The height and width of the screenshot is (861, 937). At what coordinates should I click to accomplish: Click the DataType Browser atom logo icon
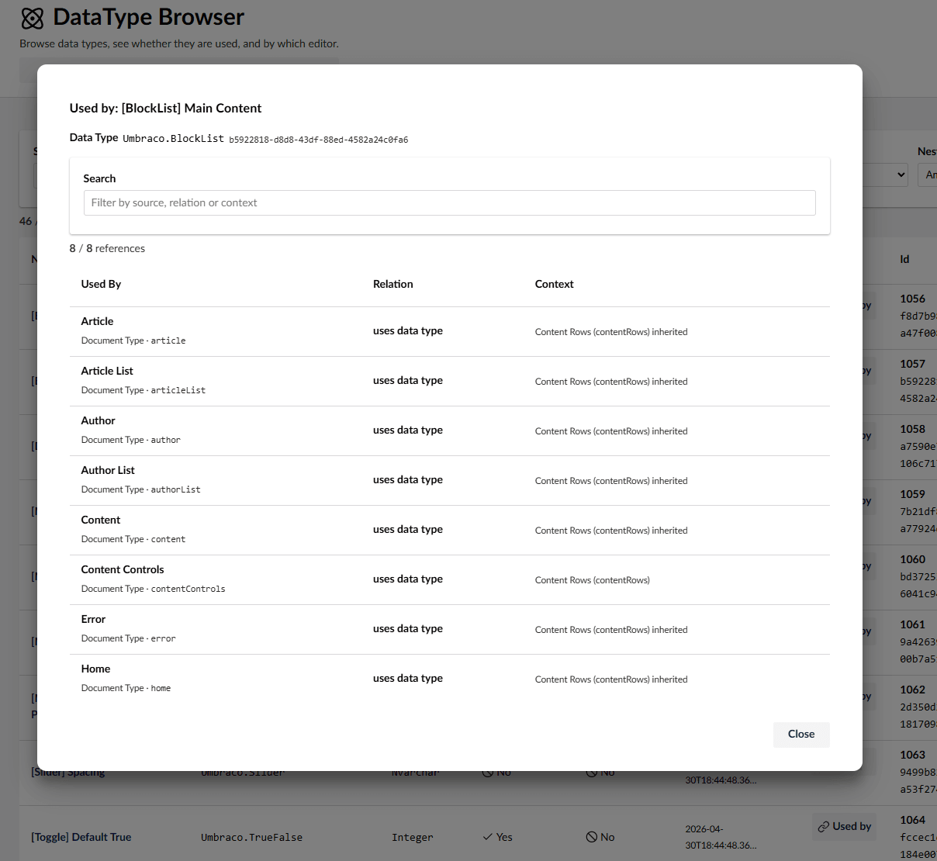pyautogui.click(x=33, y=18)
